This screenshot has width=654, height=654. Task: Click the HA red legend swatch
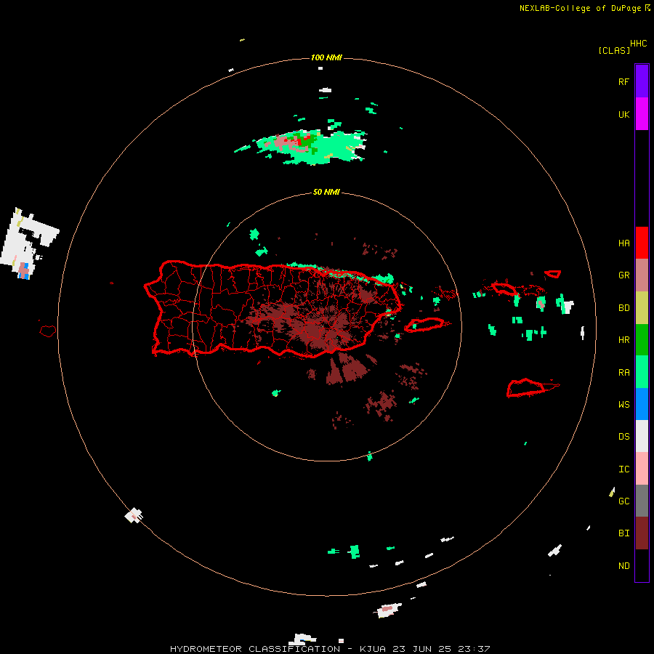coord(642,243)
